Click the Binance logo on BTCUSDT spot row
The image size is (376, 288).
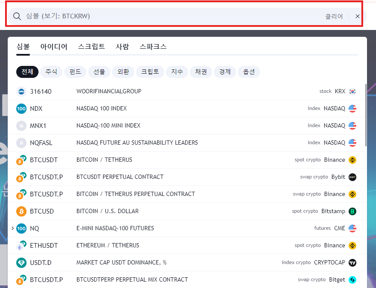(x=352, y=160)
